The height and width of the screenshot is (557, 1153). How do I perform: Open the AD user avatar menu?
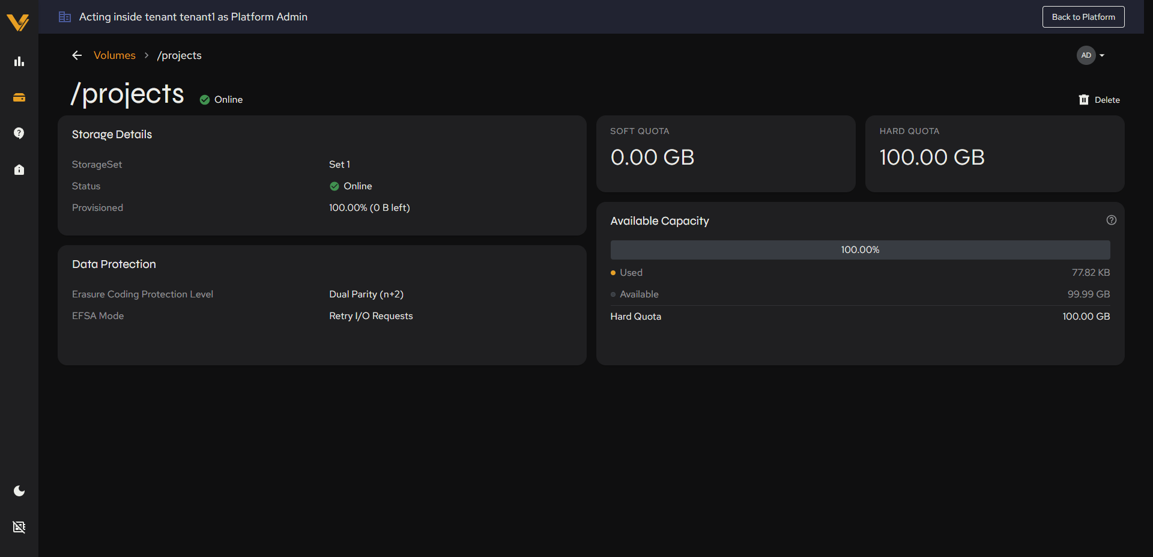pyautogui.click(x=1086, y=55)
